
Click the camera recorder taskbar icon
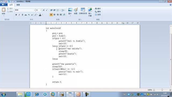coord(87,94)
